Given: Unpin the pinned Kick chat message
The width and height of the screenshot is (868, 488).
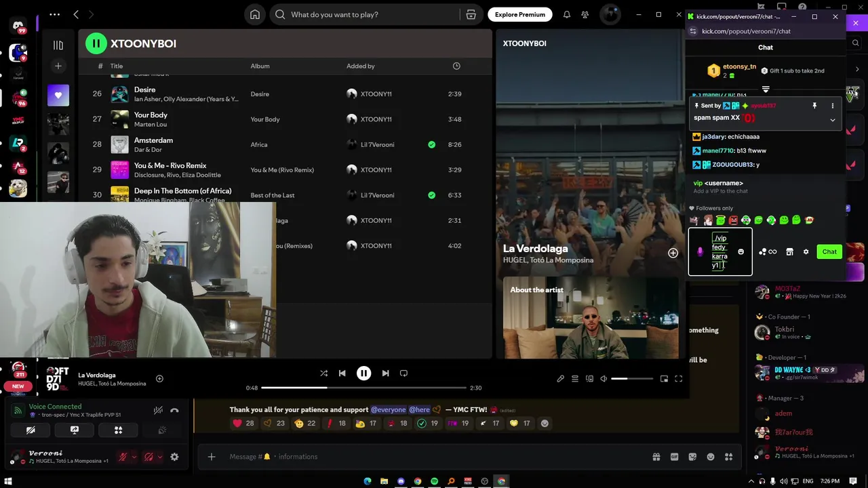Looking at the screenshot, I should point(814,106).
